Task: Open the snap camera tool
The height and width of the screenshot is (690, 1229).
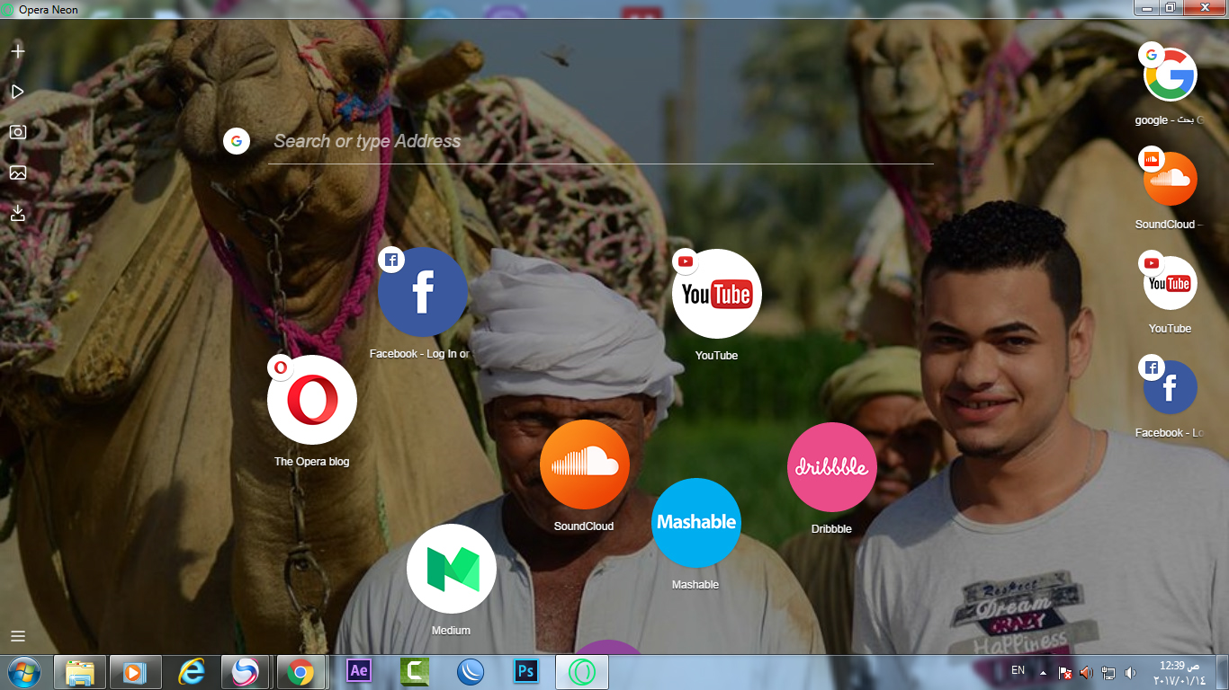Action: tap(17, 132)
